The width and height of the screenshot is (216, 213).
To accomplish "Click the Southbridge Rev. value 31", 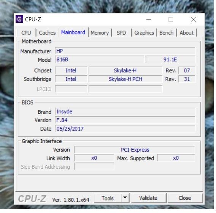I will tap(187, 79).
